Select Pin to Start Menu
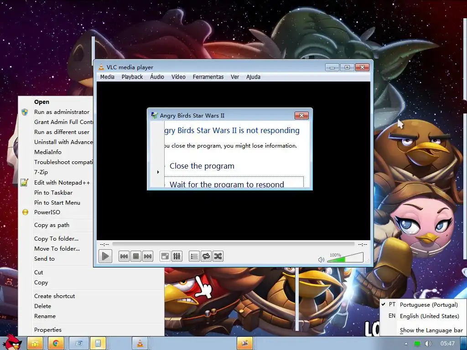 (x=57, y=203)
